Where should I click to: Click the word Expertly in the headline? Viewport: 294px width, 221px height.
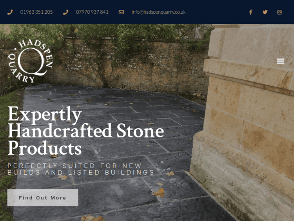45,115
